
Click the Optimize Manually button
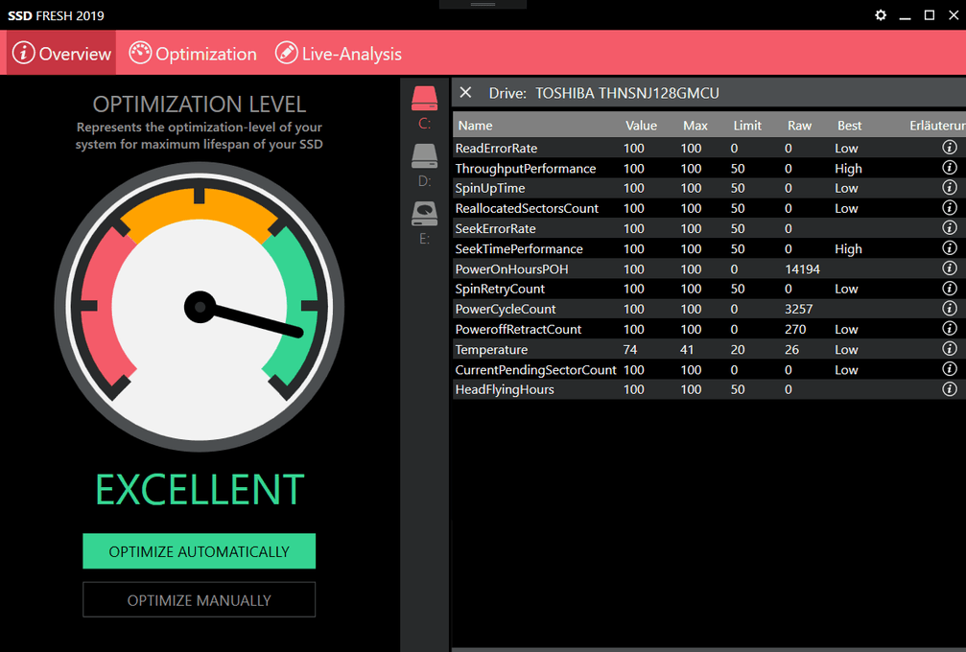tap(199, 599)
